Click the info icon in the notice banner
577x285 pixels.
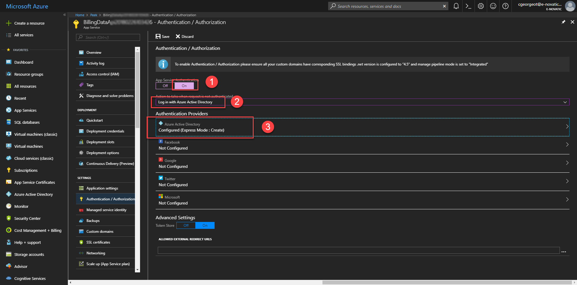[163, 64]
